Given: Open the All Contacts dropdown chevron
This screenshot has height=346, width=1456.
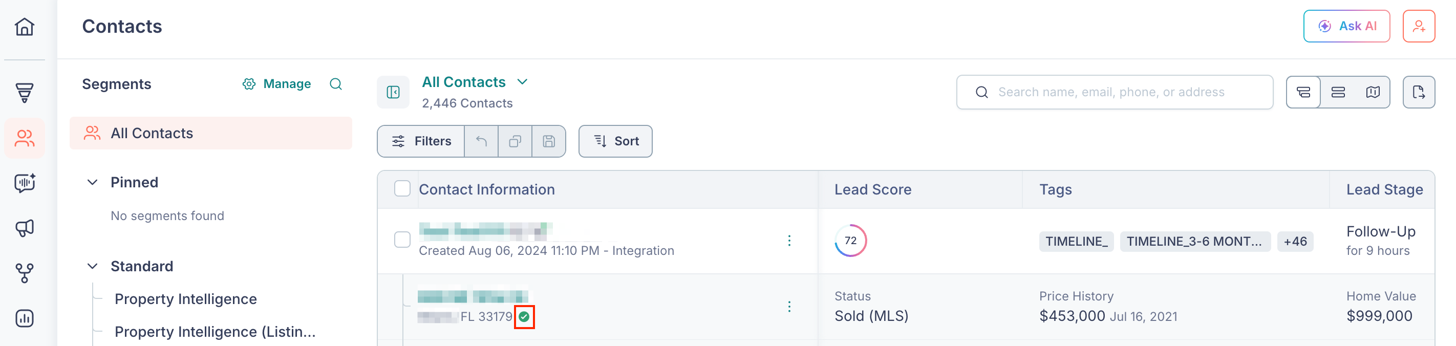Looking at the screenshot, I should pyautogui.click(x=522, y=82).
